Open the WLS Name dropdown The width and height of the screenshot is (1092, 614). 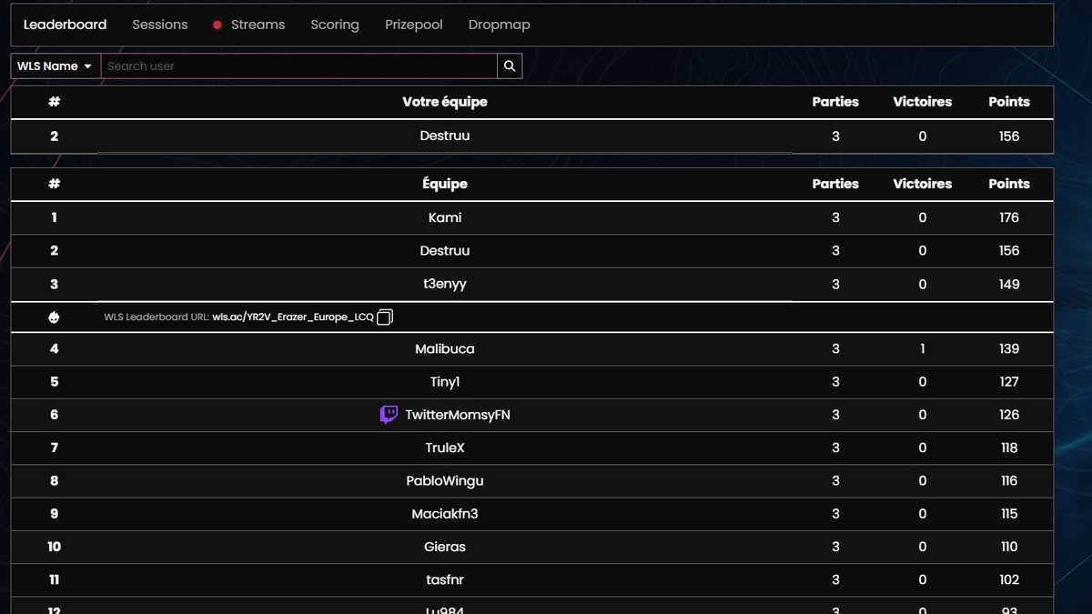coord(55,65)
